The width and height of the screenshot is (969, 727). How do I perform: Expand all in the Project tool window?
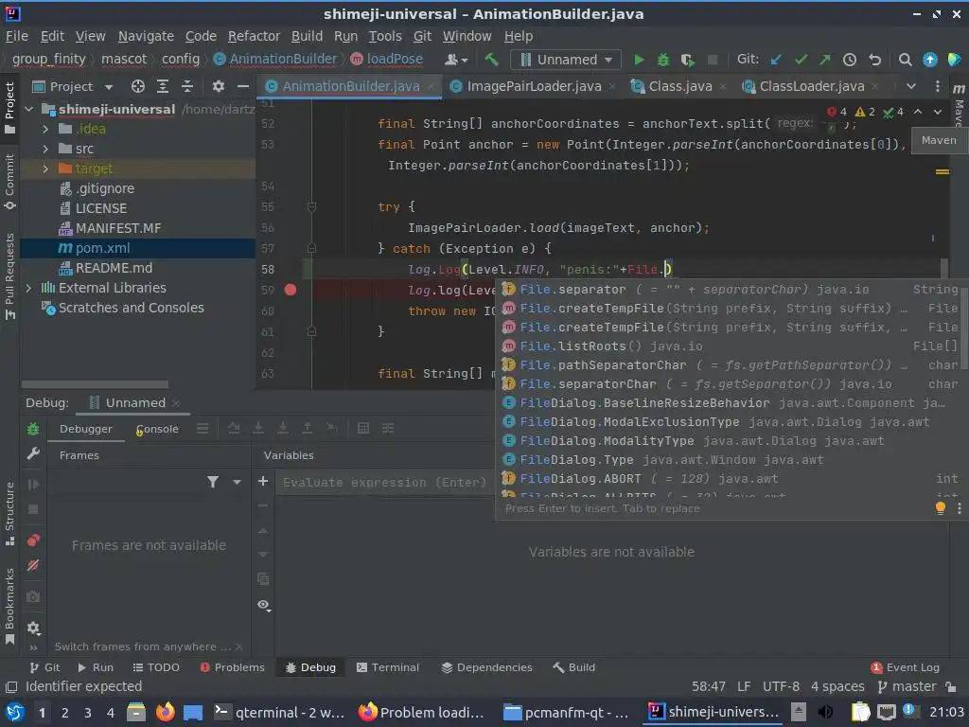[x=163, y=86]
